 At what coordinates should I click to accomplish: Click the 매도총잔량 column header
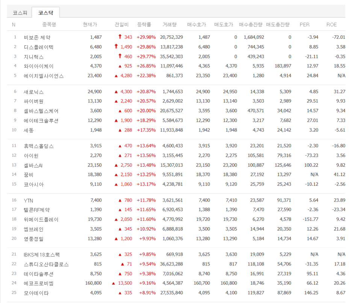[x=278, y=24]
